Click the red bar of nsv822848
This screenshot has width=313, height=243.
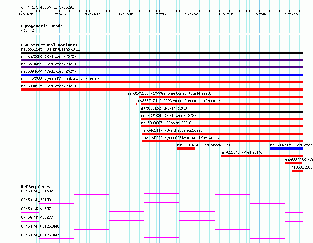point(262,156)
